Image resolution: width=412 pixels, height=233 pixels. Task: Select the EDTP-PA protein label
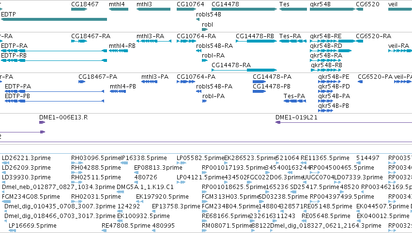(x=18, y=87)
